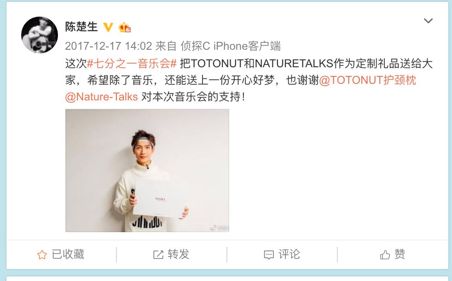This screenshot has width=452, height=281.
Task: Click the 已收藏 label
Action: pyautogui.click(x=68, y=254)
